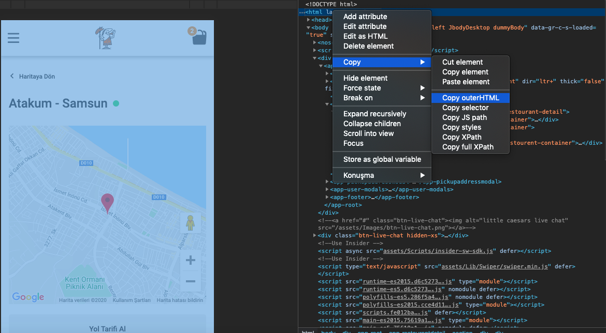Select Delete element
This screenshot has width=606, height=333.
point(382,46)
